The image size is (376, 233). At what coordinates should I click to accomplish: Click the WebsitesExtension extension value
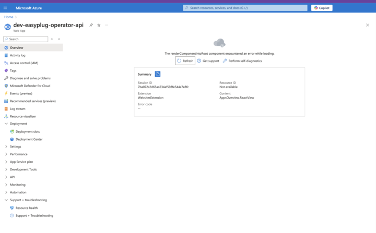150,97
